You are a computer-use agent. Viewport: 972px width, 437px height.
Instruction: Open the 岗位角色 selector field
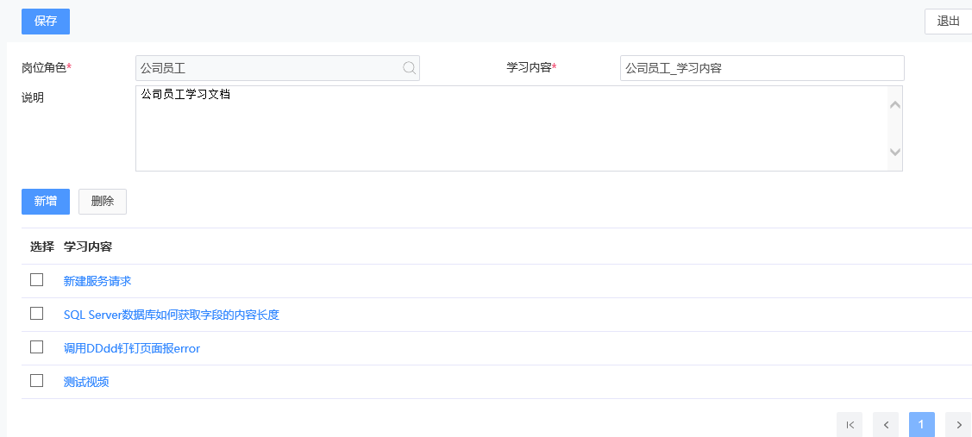coord(267,68)
